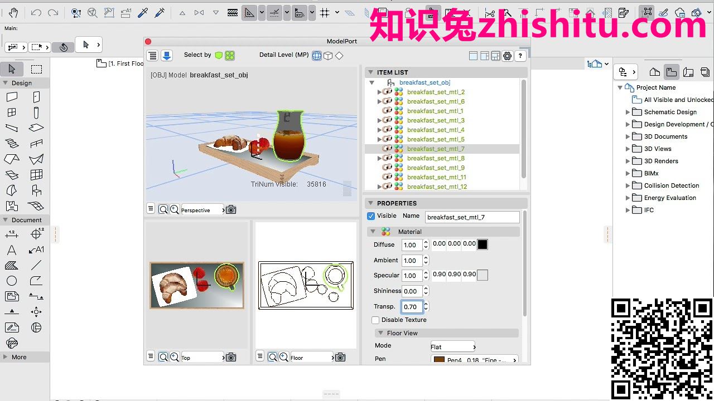Expand the More toolbox group
This screenshot has height=401, width=714.
click(5, 357)
